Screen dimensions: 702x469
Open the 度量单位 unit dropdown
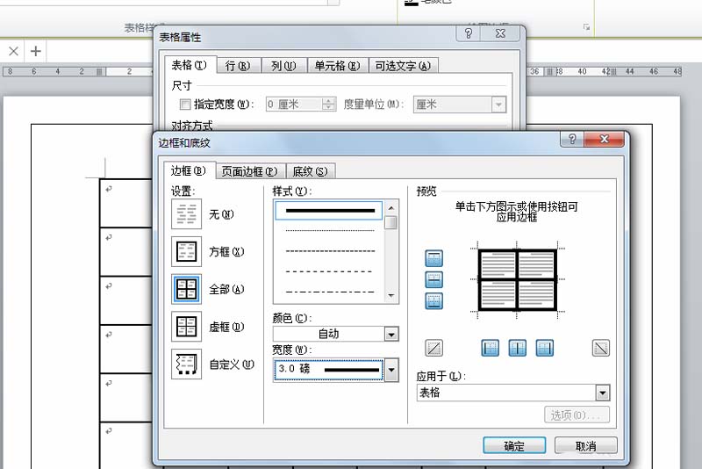click(498, 105)
